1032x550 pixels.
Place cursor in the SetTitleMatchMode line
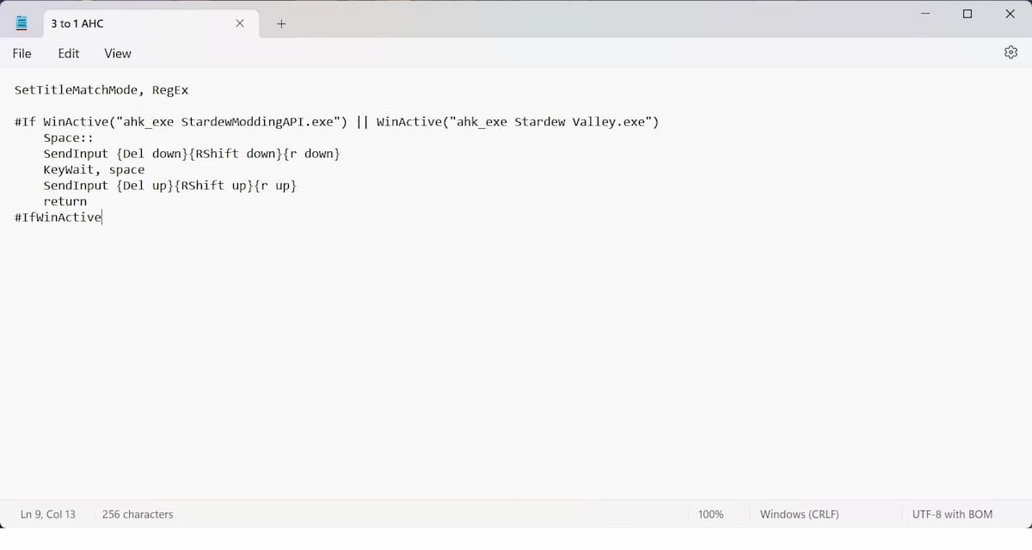coord(101,90)
